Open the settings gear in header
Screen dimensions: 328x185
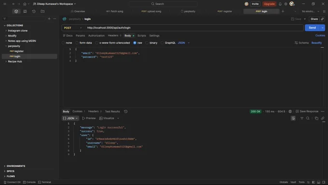click(286, 4)
